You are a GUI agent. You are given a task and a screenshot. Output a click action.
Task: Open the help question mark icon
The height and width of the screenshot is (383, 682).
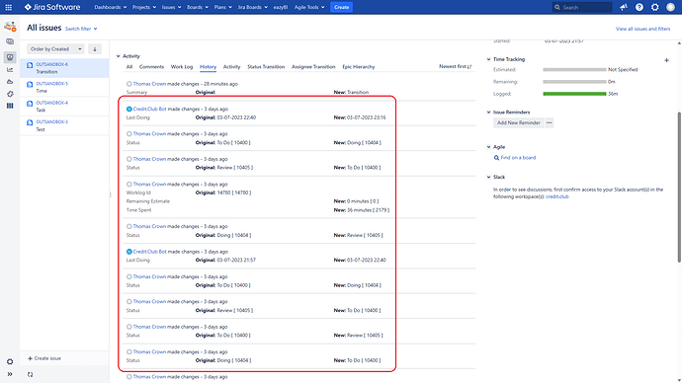639,7
